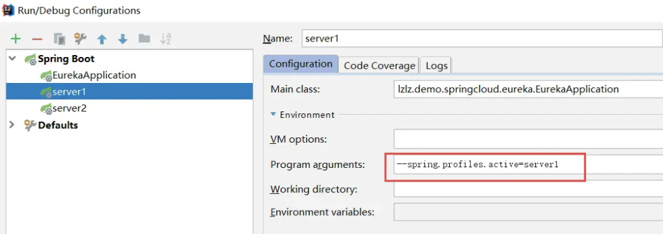
Task: Collapse the Spring Boot tree node
Action: (13, 58)
